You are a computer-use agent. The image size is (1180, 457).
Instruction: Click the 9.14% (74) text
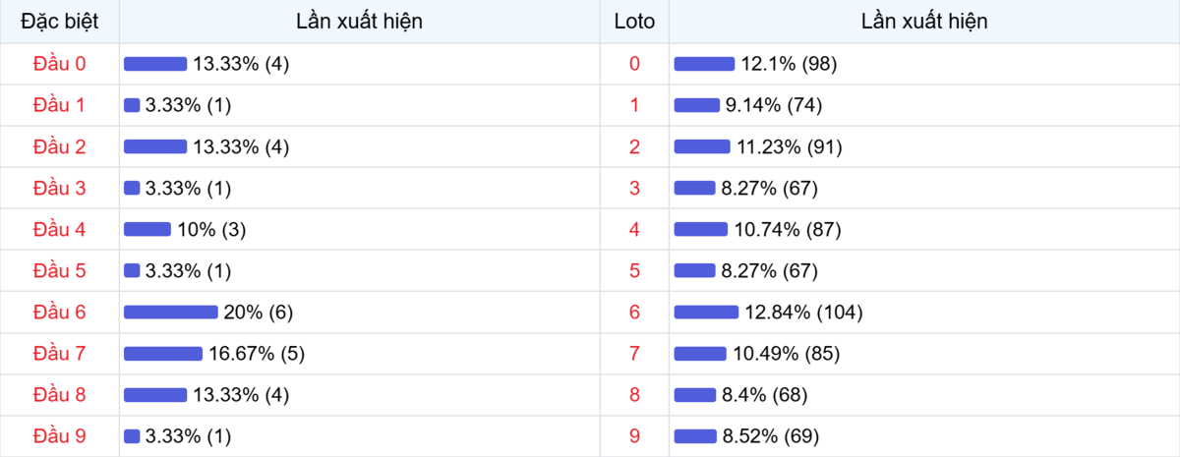pos(774,105)
